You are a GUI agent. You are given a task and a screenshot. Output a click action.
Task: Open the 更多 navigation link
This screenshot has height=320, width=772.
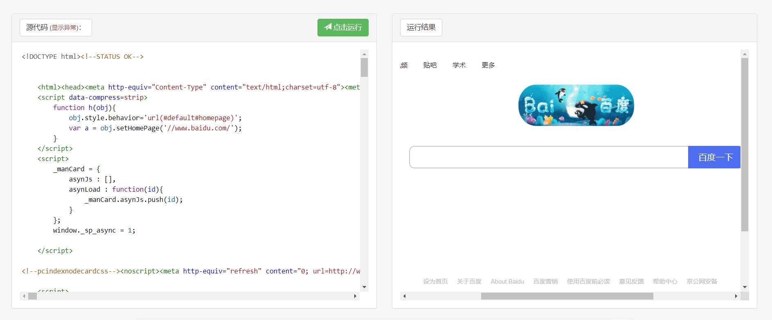coord(488,65)
